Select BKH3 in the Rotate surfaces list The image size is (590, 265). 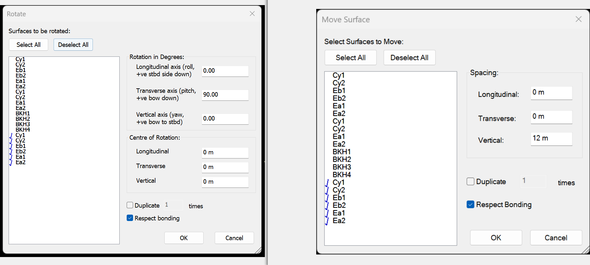tap(23, 124)
